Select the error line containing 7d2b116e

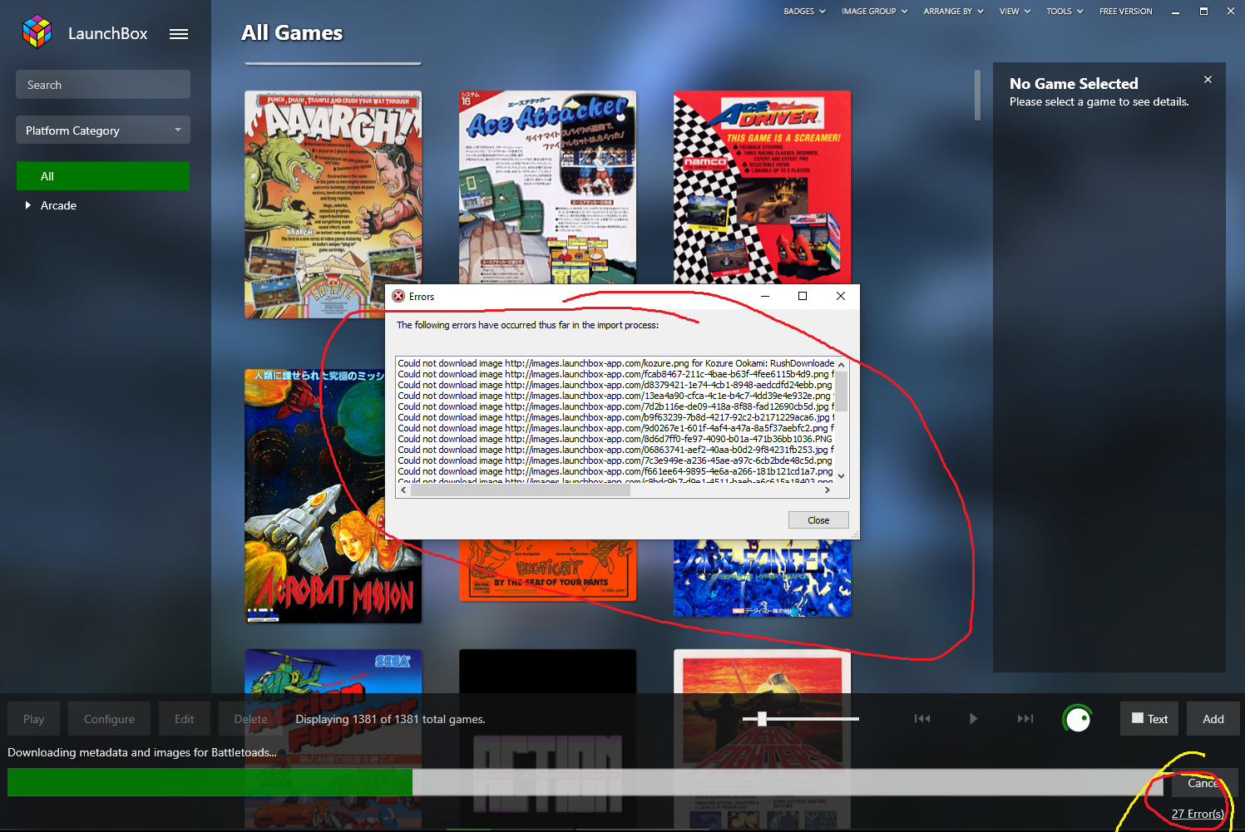point(615,406)
